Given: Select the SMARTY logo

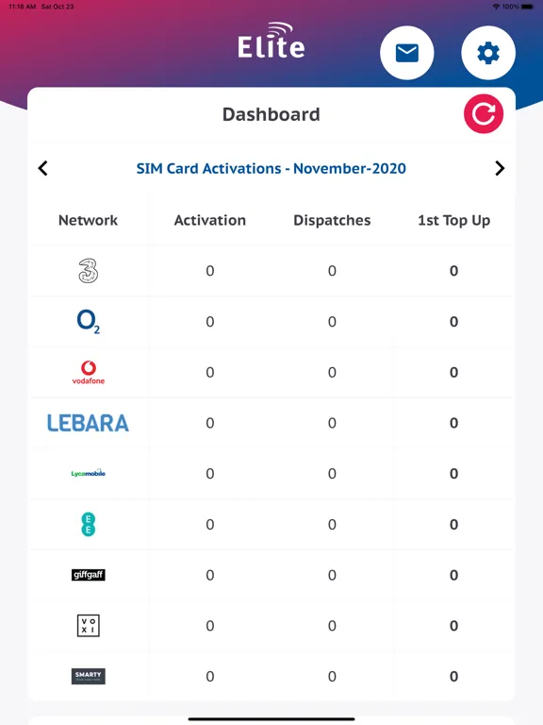Looking at the screenshot, I should click(x=89, y=676).
